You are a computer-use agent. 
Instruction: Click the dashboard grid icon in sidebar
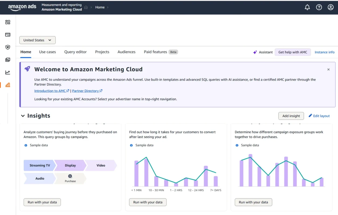(8, 22)
